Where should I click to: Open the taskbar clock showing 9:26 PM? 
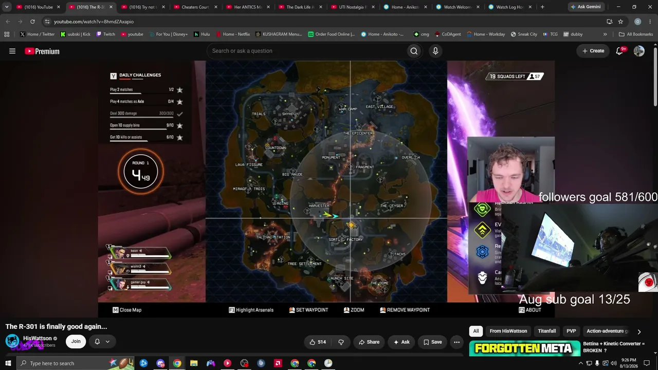(x=630, y=363)
